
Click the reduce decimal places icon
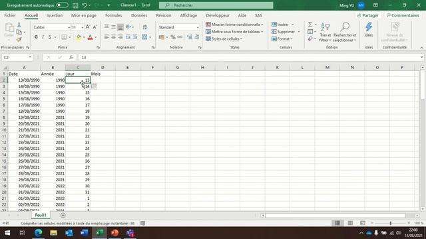tap(197, 37)
